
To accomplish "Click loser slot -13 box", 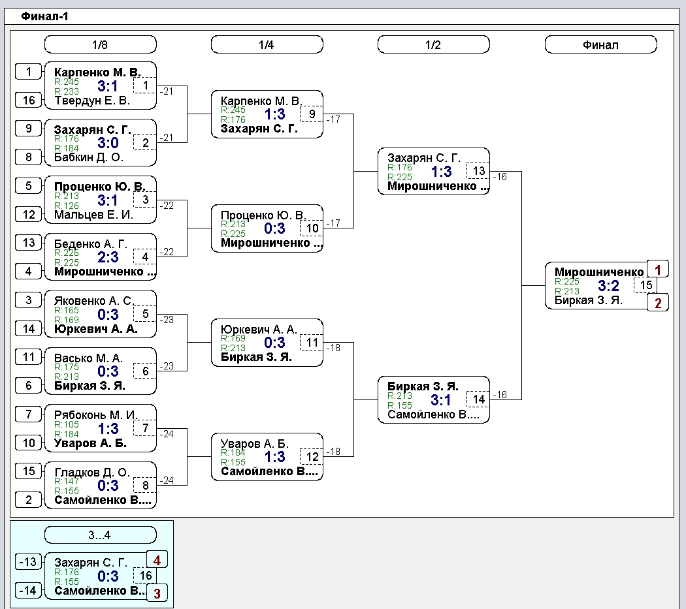I will coord(29,562).
